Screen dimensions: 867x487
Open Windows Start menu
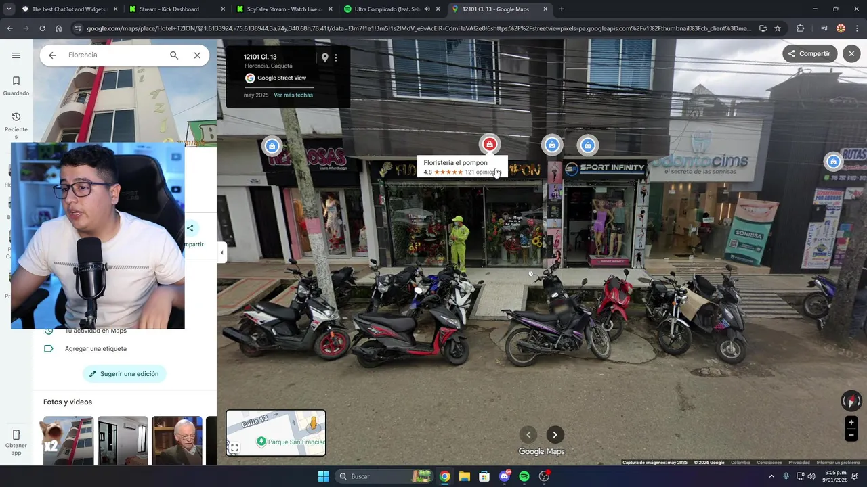323,476
